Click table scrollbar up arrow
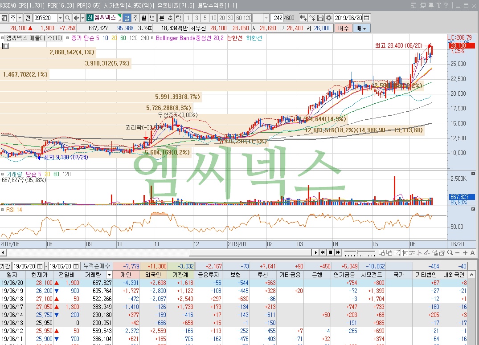Viewport: 479px width, 345px height. pos(472,275)
